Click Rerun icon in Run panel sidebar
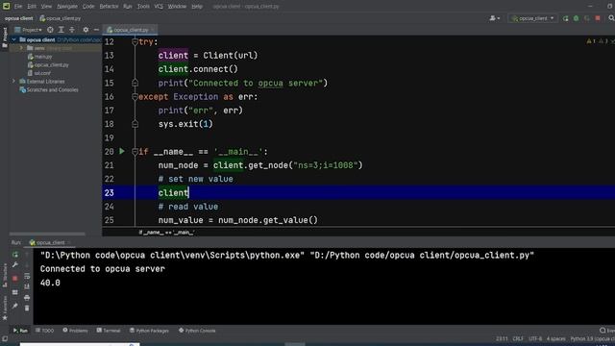Screen dimensions: 615x346 pos(15,255)
